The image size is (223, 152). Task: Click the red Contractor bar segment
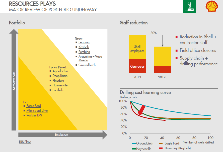click(137, 66)
